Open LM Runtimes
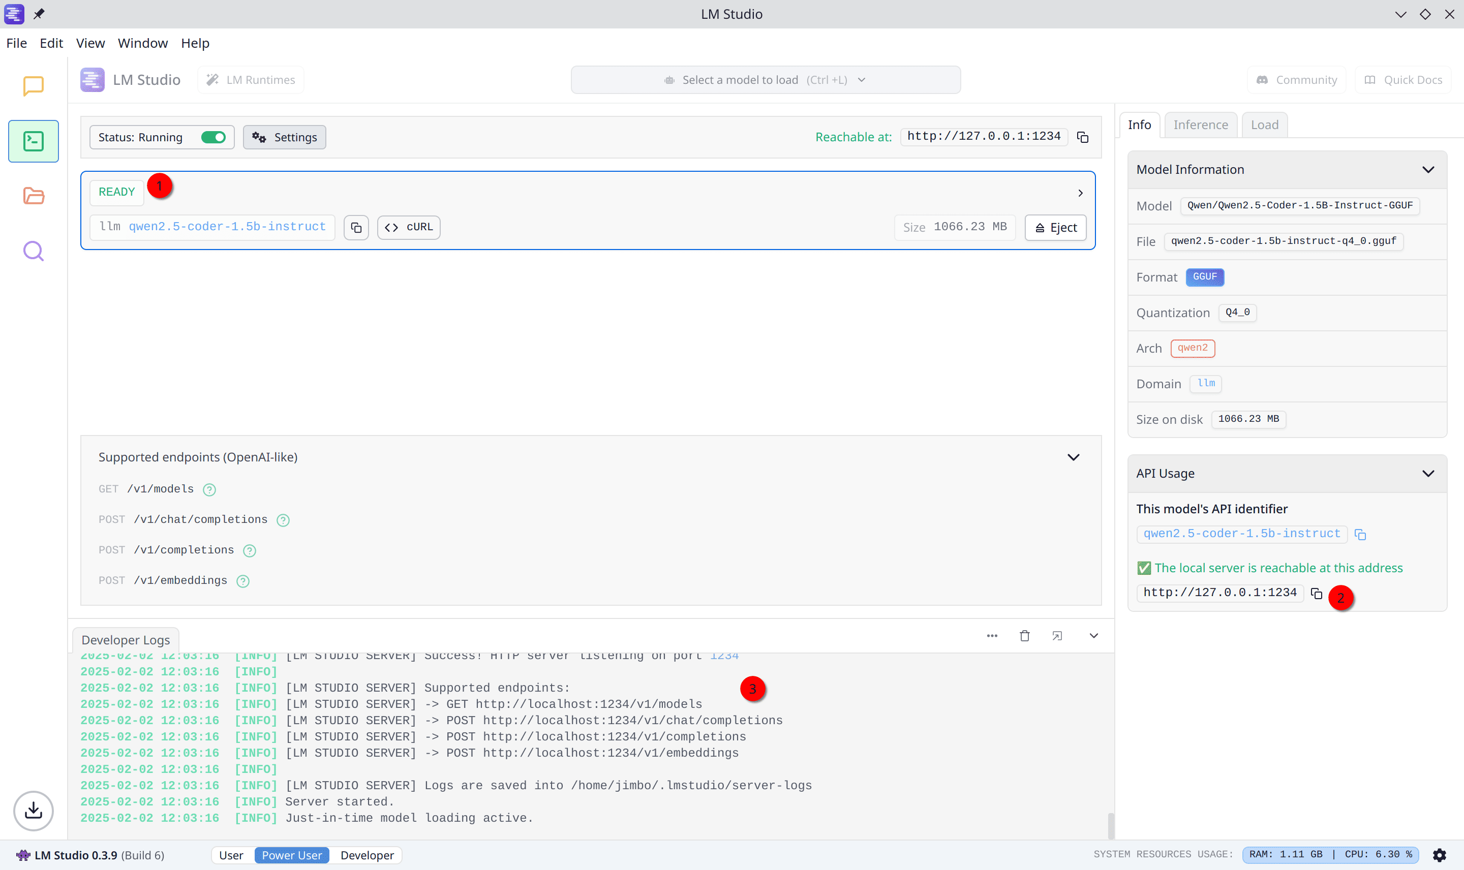Image resolution: width=1464 pixels, height=870 pixels. coord(250,80)
